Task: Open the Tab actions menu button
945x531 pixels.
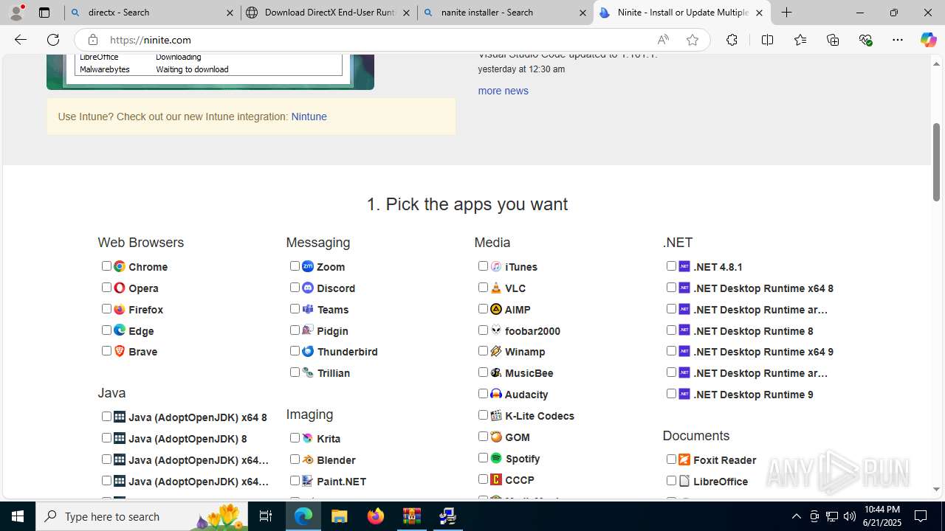Action: (x=44, y=13)
